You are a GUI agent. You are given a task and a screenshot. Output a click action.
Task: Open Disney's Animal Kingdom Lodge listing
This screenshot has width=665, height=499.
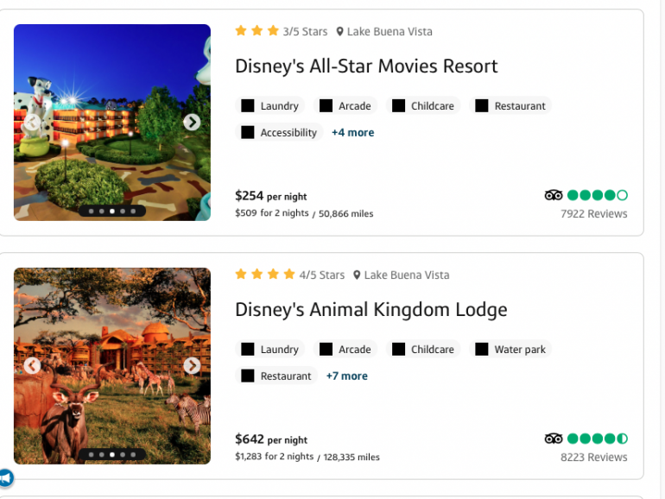370,310
